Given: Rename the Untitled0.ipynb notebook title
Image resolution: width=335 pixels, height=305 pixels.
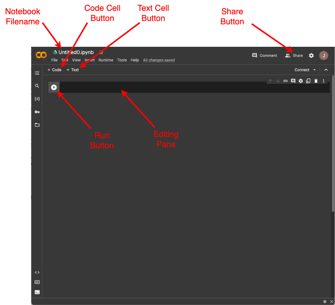Looking at the screenshot, I should pos(76,52).
